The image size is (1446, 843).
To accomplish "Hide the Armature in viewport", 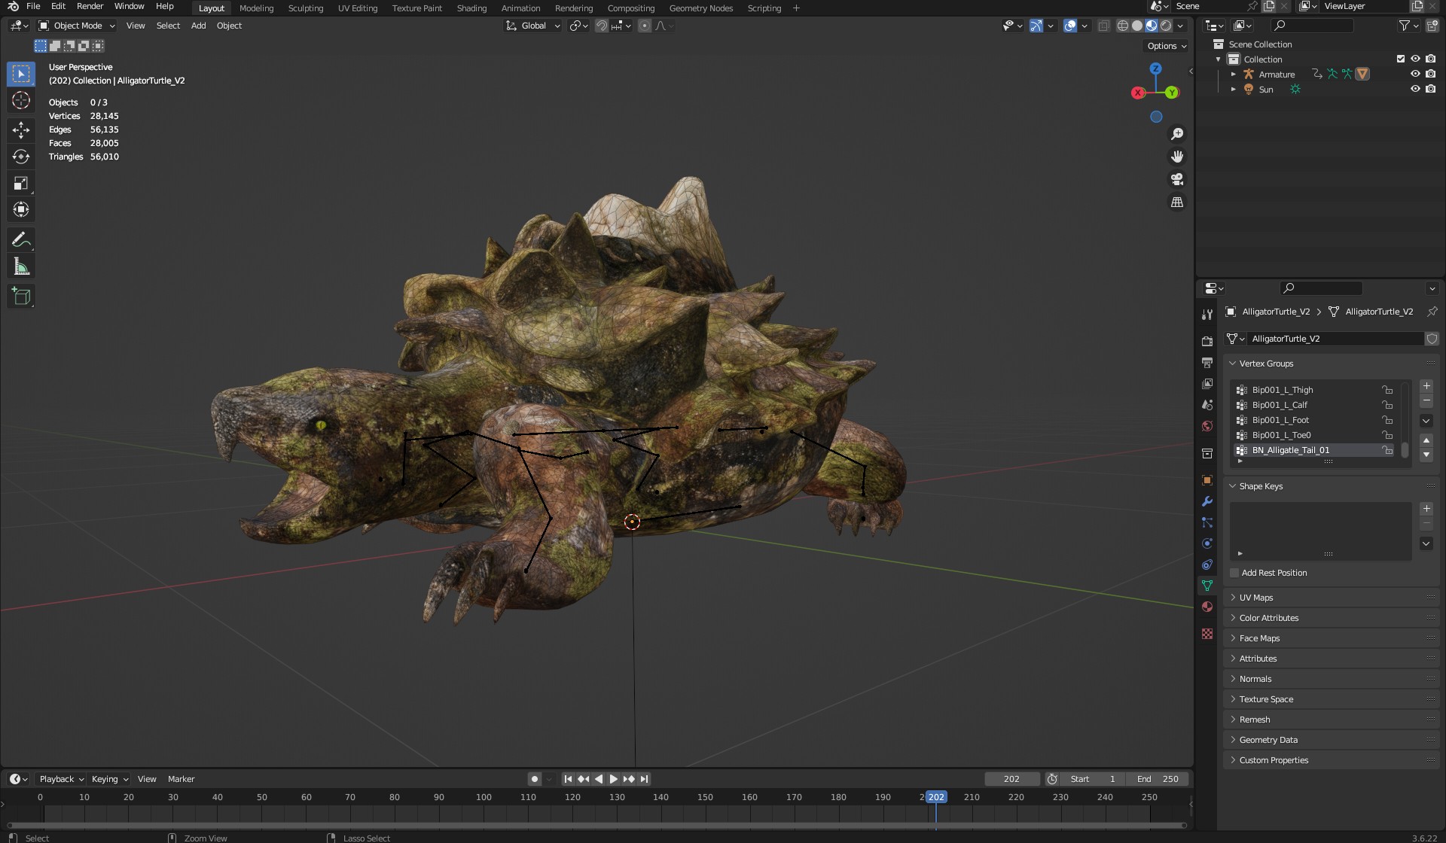I will click(x=1415, y=74).
